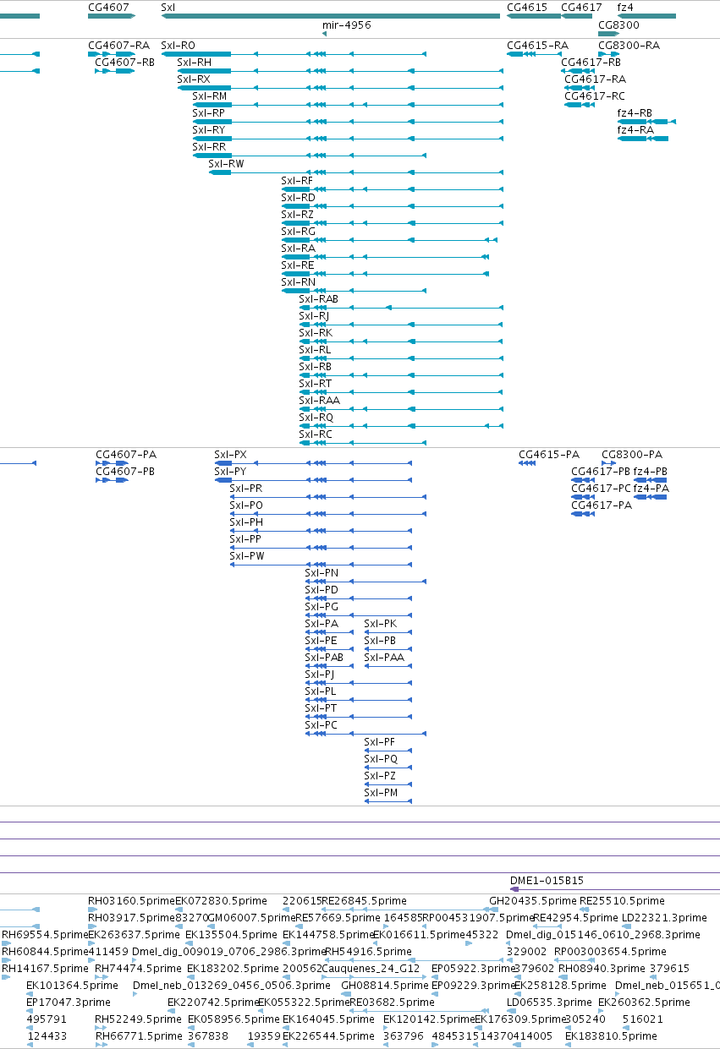Viewport: 720px width, 1049px height.
Task: Click the DME1-015B15 label
Action: tap(547, 880)
